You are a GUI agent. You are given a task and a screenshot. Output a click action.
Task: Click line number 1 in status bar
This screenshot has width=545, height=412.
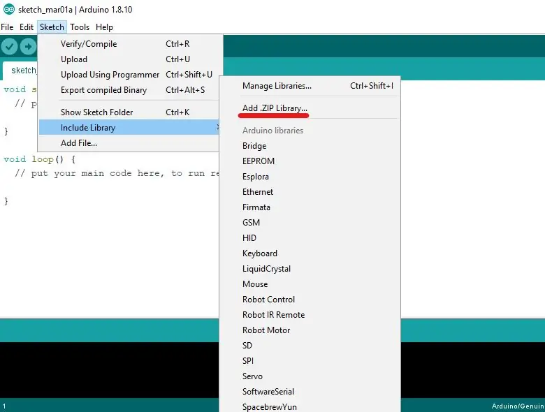click(x=4, y=406)
